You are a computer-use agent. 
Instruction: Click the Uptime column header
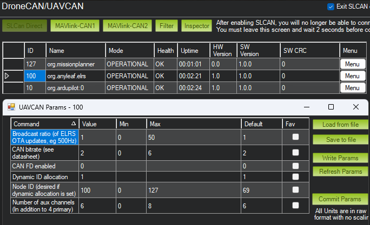[x=194, y=50]
